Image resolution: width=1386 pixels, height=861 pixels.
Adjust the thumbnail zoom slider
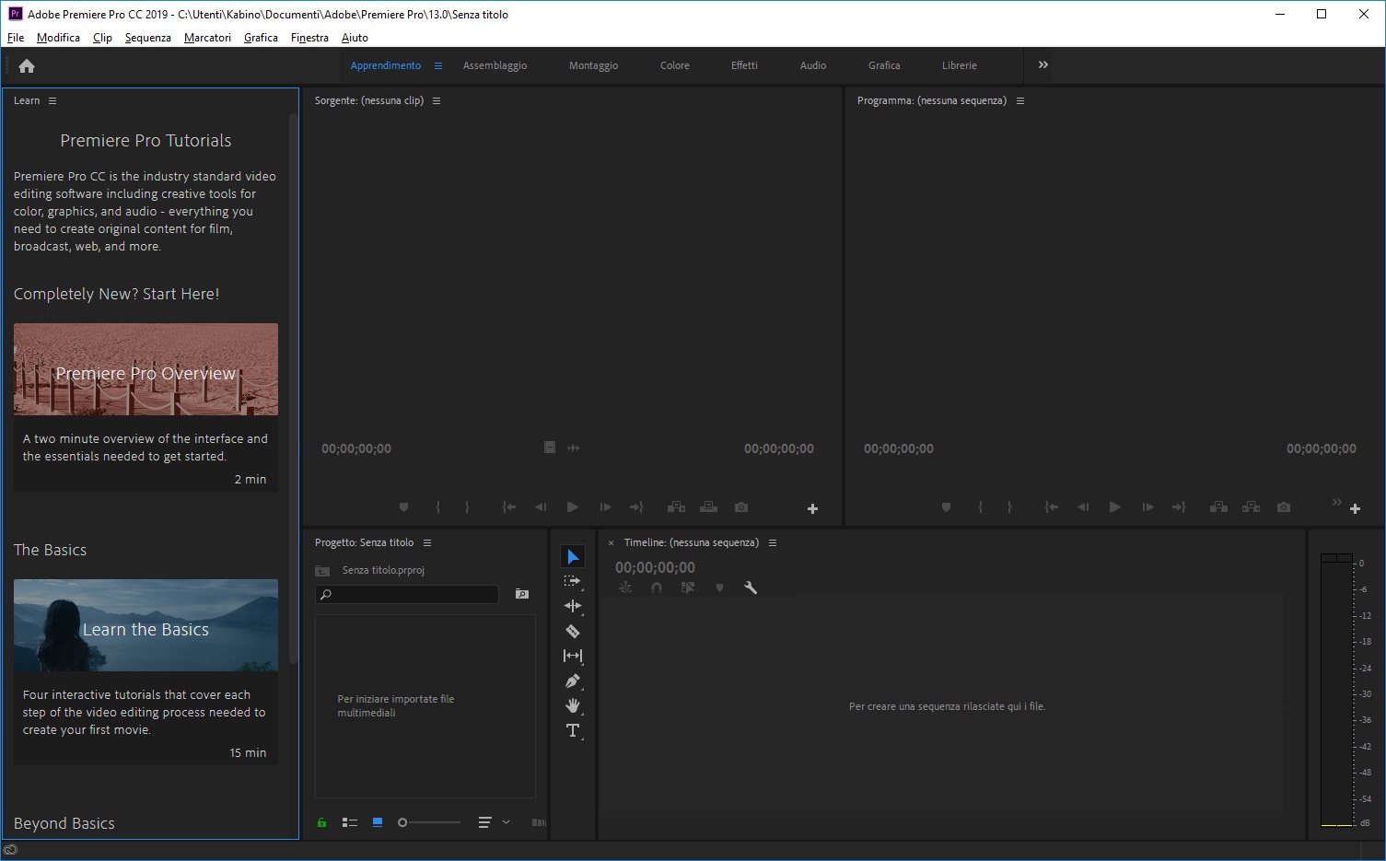[403, 822]
